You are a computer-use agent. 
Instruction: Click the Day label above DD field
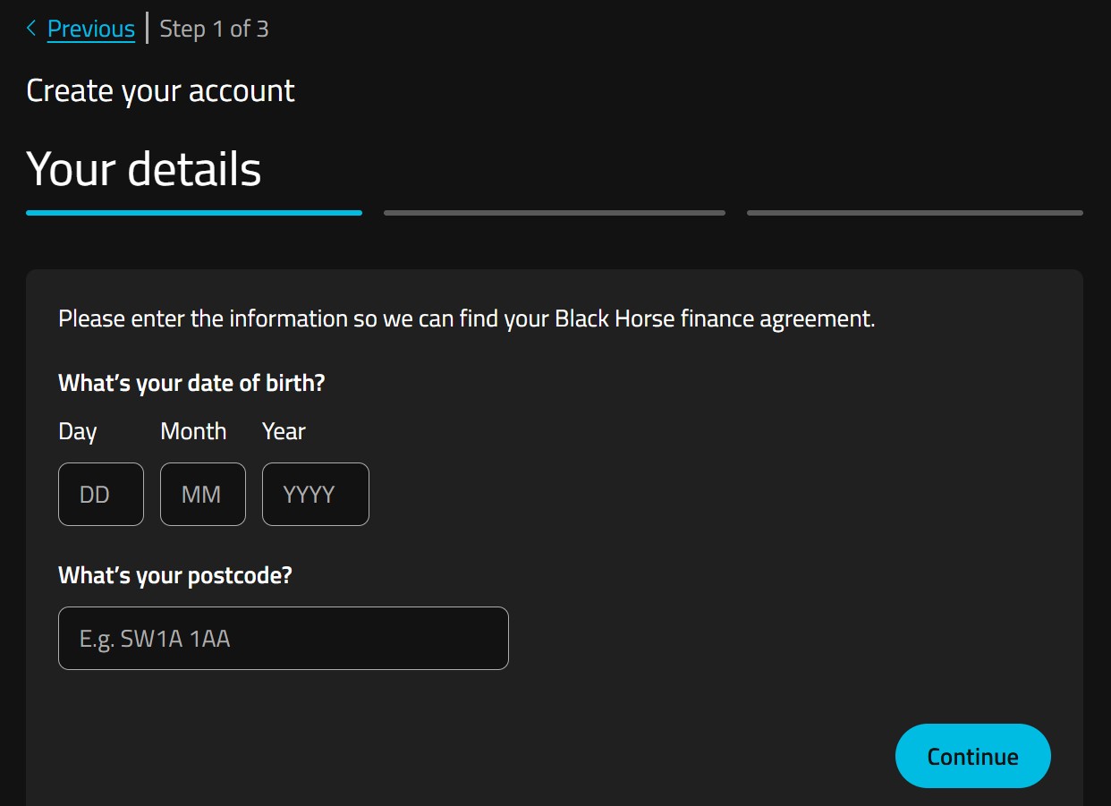(x=78, y=432)
